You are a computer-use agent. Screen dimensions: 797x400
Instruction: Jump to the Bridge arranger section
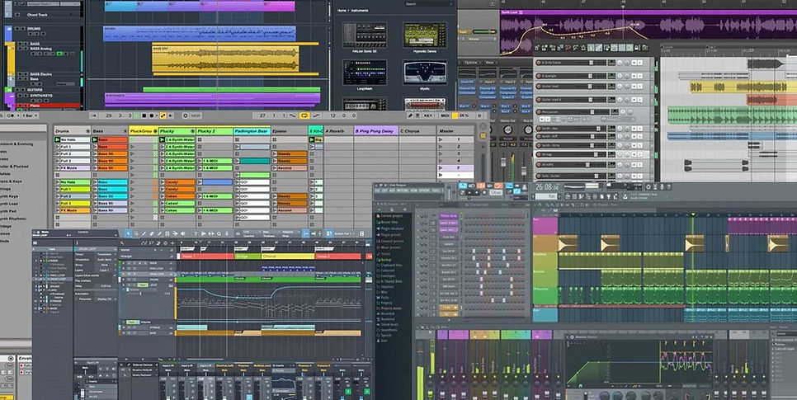point(248,256)
